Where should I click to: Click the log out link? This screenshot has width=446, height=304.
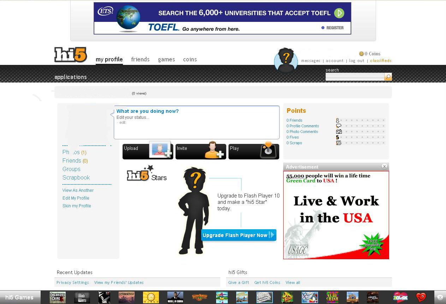357,61
